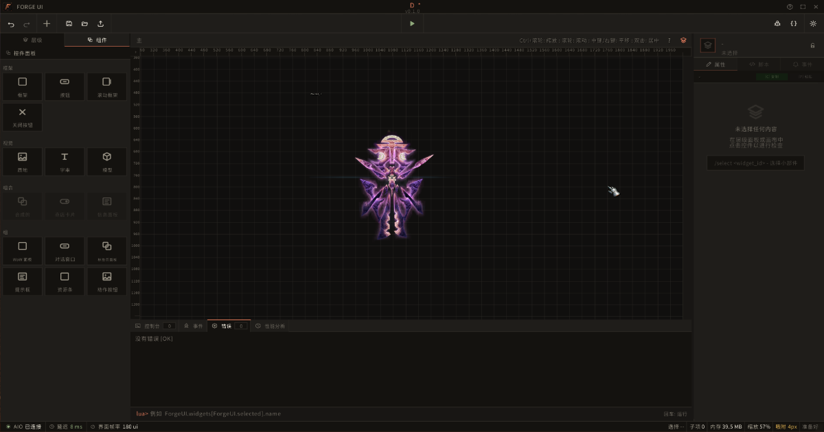824x432 pixels.
Task: Click the export upload icon
Action: [100, 23]
